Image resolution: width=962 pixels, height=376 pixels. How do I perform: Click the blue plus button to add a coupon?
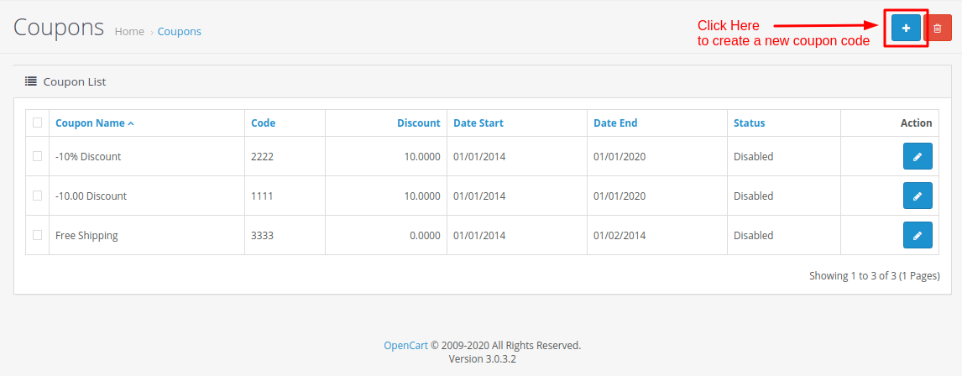click(x=906, y=29)
